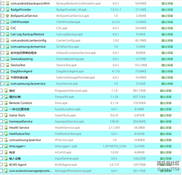182x175 pixels.
Task: Click 建议保留 in the FirewallM.apk row
Action: point(165,97)
